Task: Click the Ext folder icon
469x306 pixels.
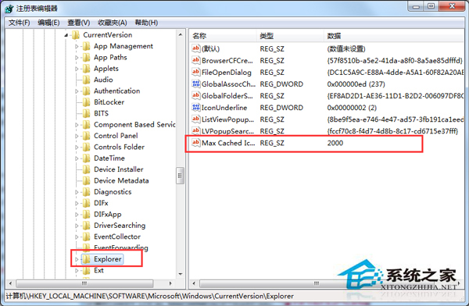Action: click(86, 270)
